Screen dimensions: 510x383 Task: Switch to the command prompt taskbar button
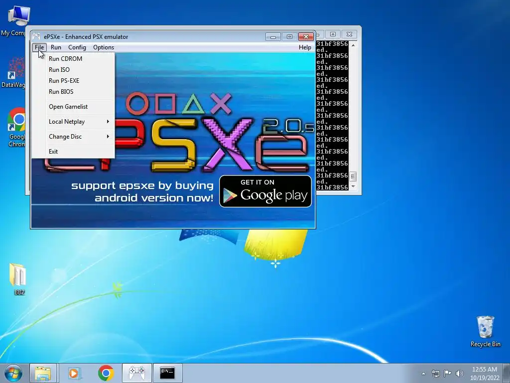[167, 373]
